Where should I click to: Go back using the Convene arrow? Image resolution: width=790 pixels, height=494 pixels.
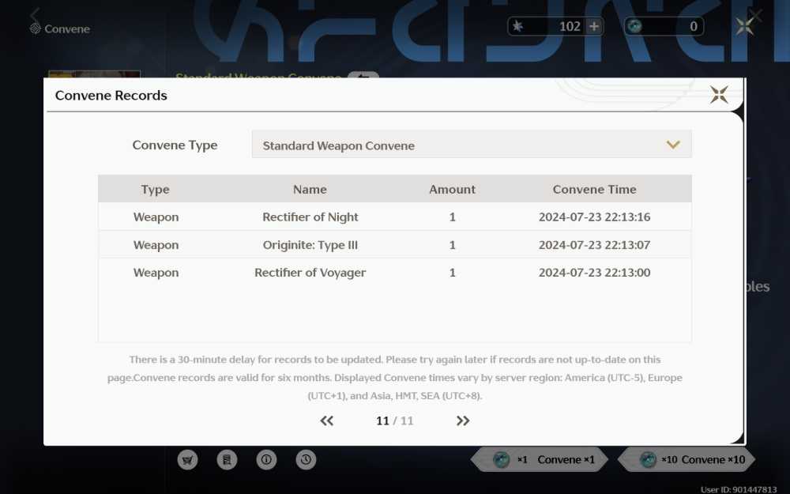[x=35, y=15]
